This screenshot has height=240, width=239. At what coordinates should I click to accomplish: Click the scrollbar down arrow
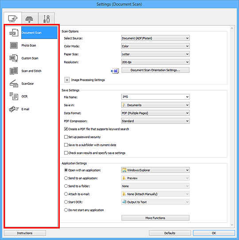(x=232, y=225)
